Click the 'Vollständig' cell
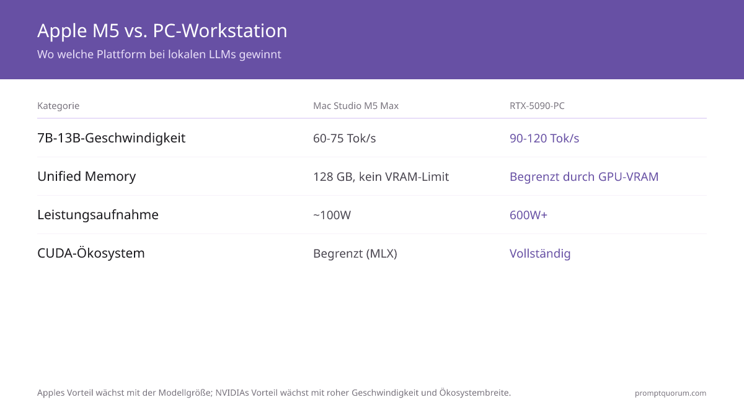Screen dimensions: 744x418 click(540, 253)
